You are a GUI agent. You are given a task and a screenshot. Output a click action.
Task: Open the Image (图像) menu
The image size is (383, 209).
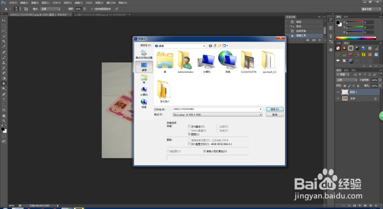[x=35, y=3]
